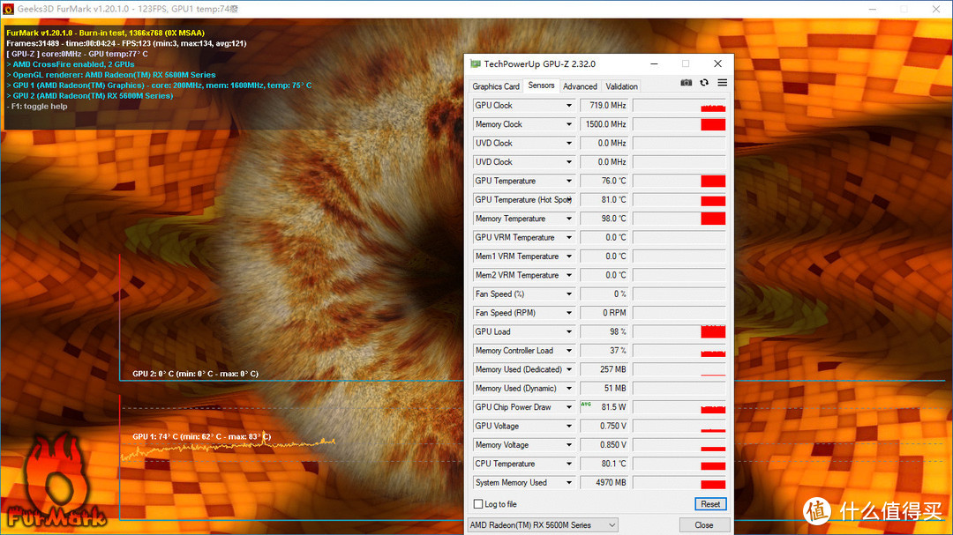
Task: Expand the GPU Temperature sensor dropdown
Action: pyautogui.click(x=569, y=181)
